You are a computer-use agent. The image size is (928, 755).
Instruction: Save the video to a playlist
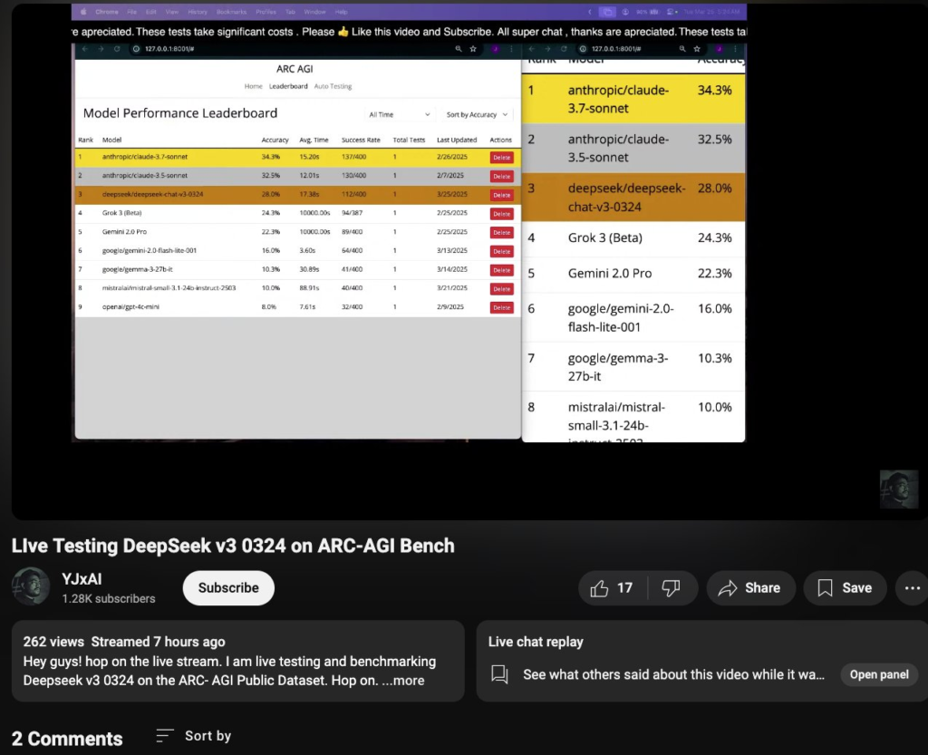coord(845,588)
